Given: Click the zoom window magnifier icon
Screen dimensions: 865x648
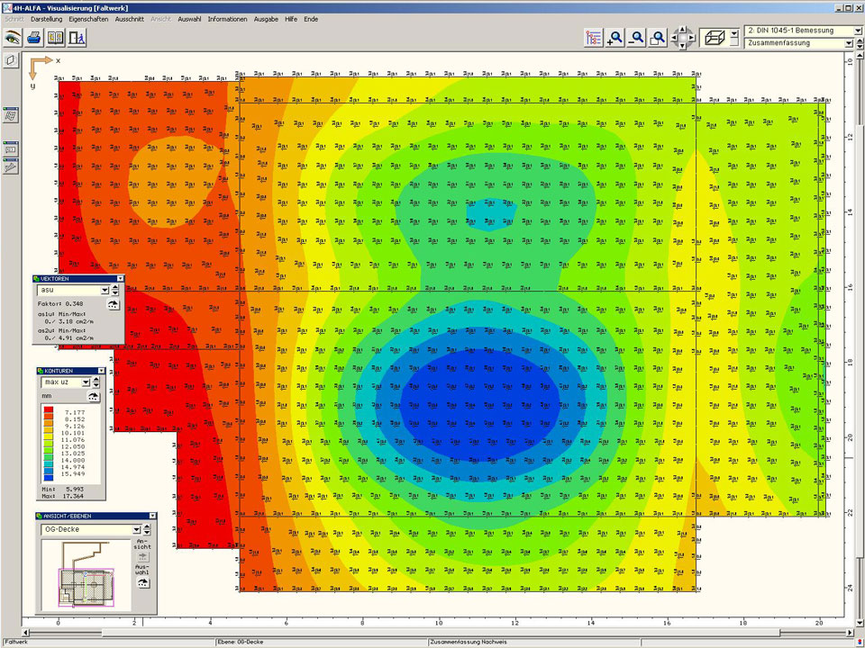Looking at the screenshot, I should click(659, 38).
